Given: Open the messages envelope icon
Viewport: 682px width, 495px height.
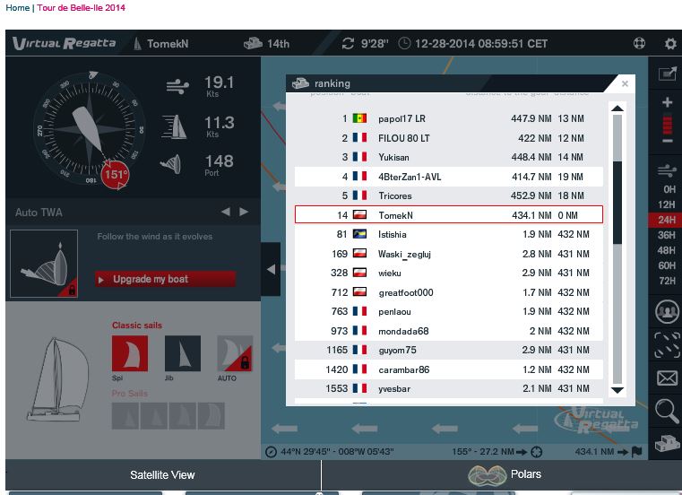Looking at the screenshot, I should [667, 378].
